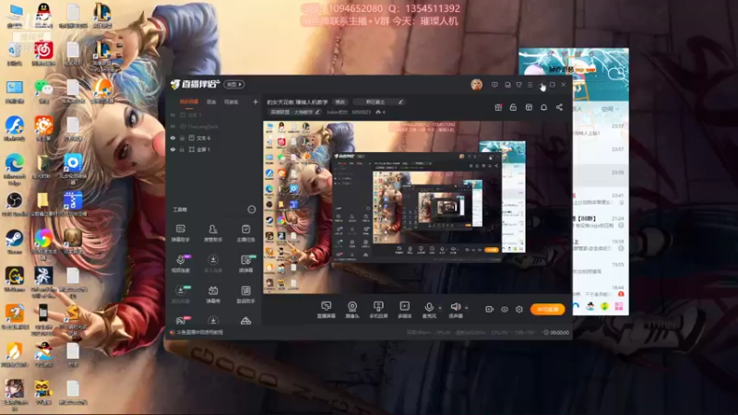The image size is (738, 415).
Task: Select the scene tab left of the plus button
Action: pyautogui.click(x=232, y=101)
